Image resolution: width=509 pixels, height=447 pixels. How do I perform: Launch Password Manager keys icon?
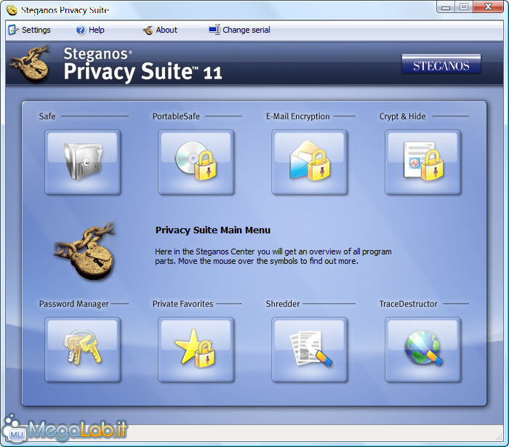tap(83, 350)
